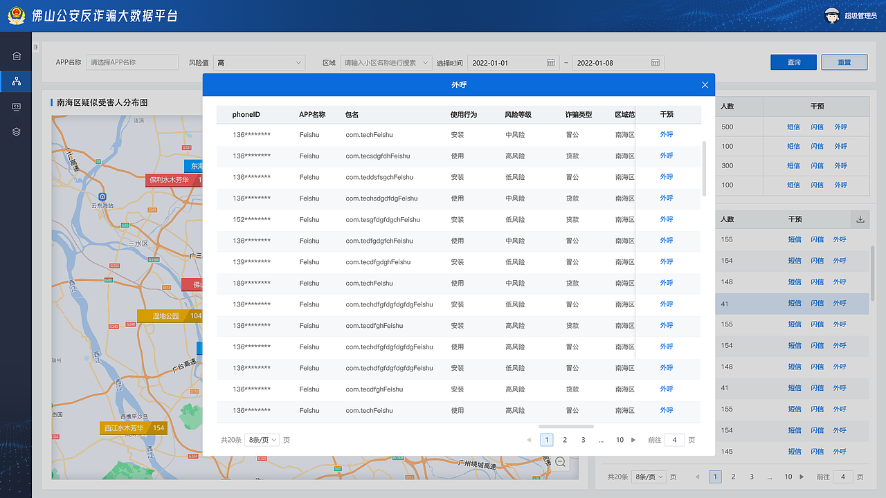Open the calendar icon for 2022-01-01 date
The image size is (886, 498).
pos(551,62)
